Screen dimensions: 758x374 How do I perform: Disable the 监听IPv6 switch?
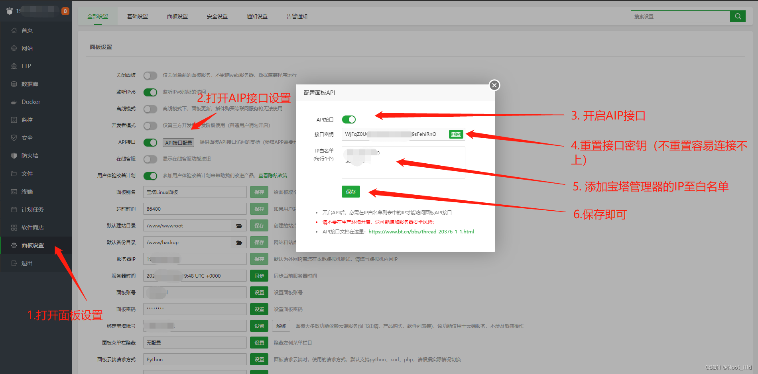150,92
